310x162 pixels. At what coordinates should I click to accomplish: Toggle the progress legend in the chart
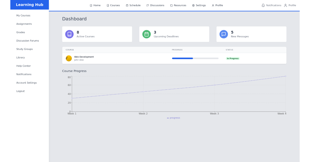(x=173, y=118)
